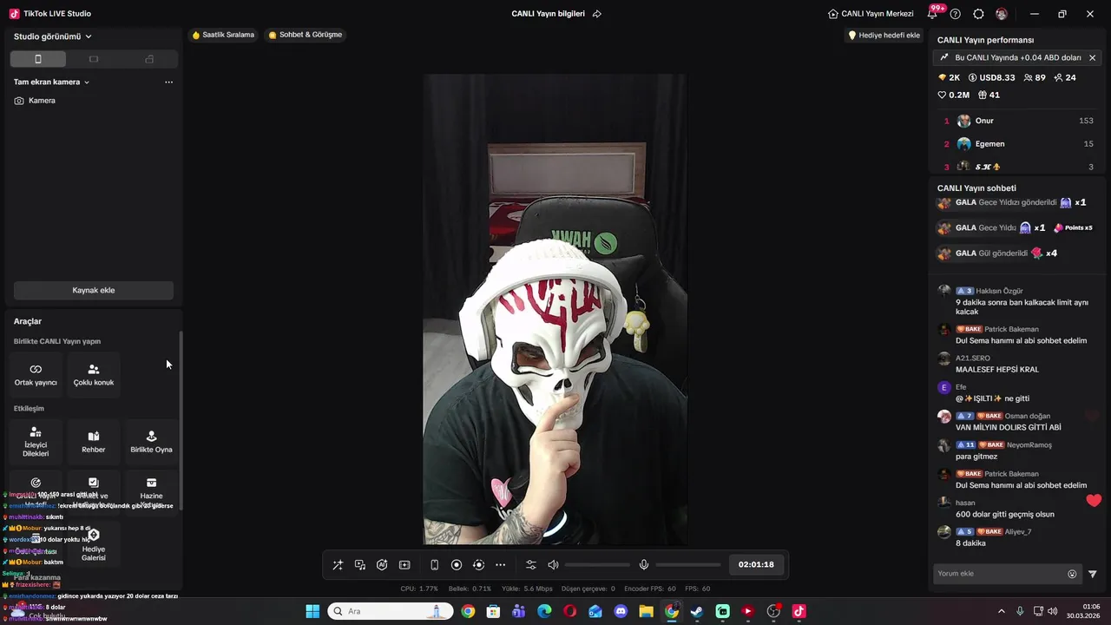Open the media and music tool

(x=360, y=565)
